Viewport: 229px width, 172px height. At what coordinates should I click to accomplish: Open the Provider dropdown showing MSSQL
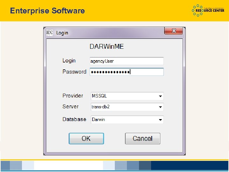tap(127, 96)
